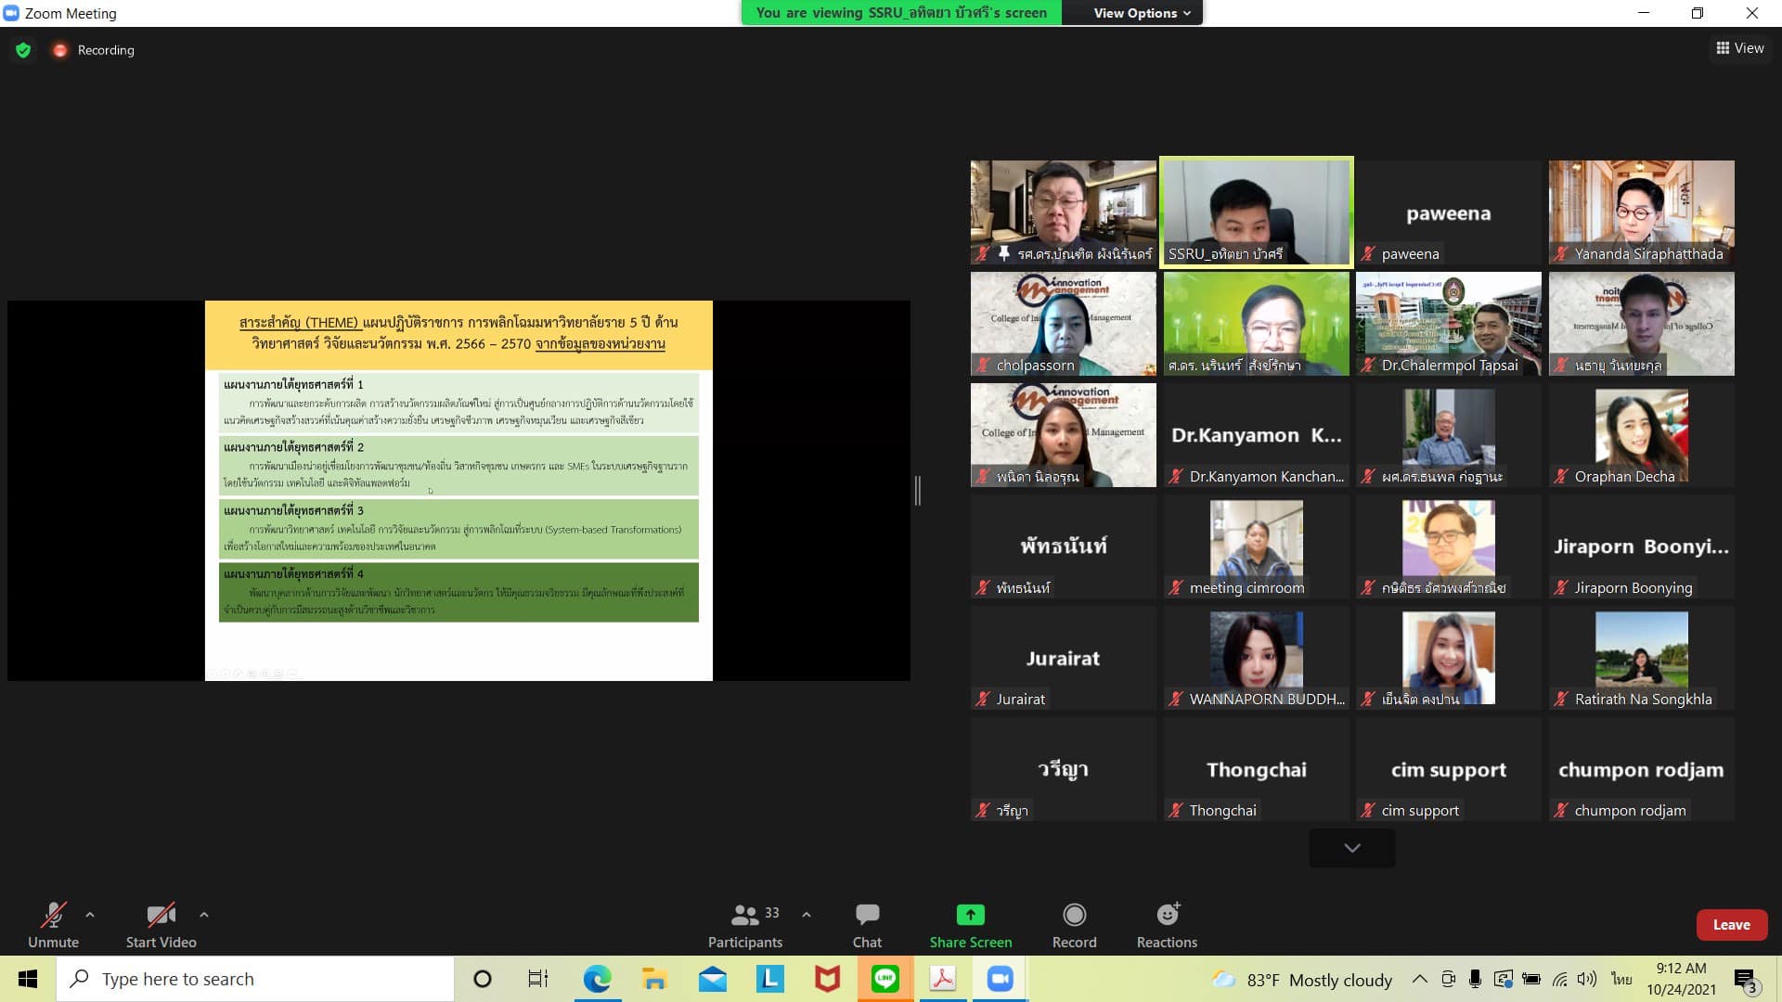Click the Record meeting icon
Viewport: 1782px width, 1002px height.
[x=1074, y=916]
